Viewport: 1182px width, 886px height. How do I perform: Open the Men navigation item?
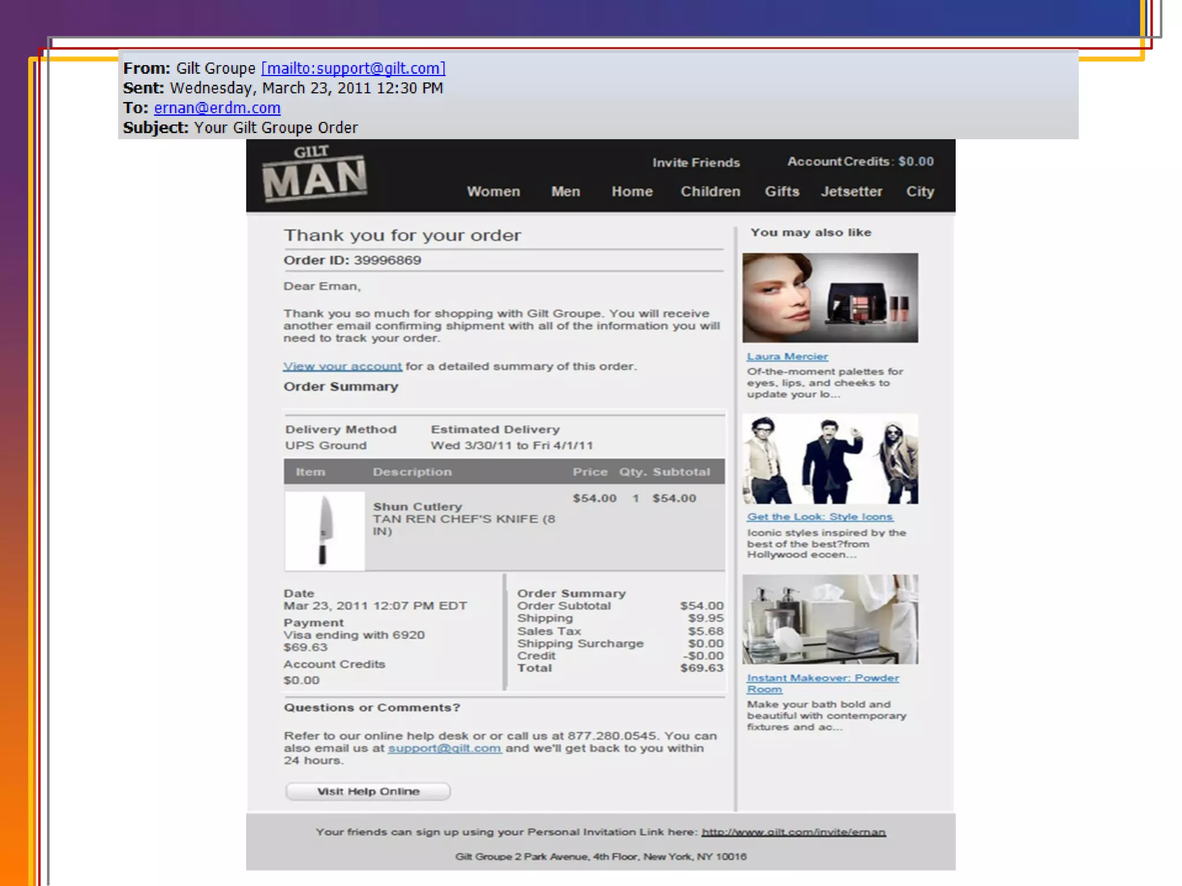(x=565, y=192)
